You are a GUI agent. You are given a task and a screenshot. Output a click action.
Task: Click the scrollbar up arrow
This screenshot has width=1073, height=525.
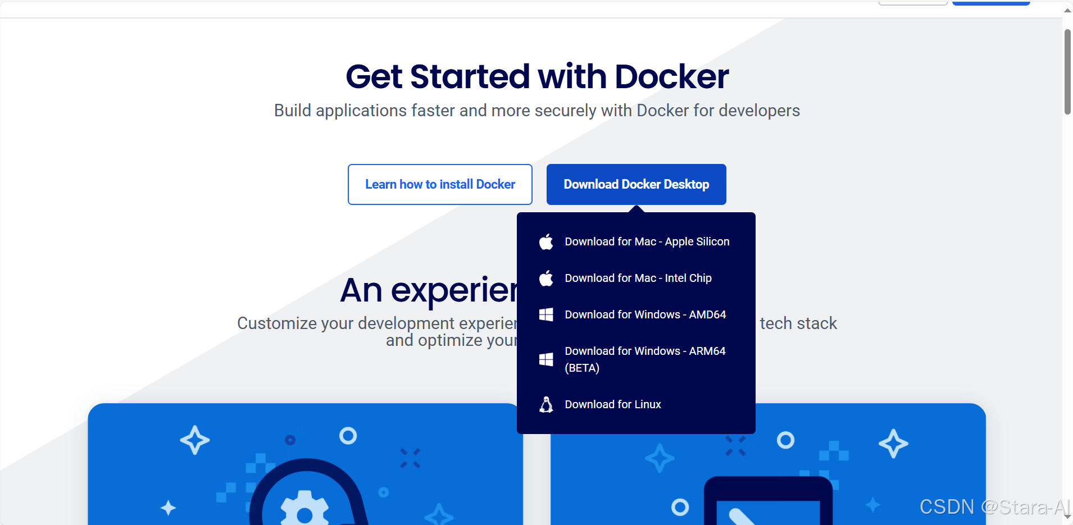tap(1067, 10)
